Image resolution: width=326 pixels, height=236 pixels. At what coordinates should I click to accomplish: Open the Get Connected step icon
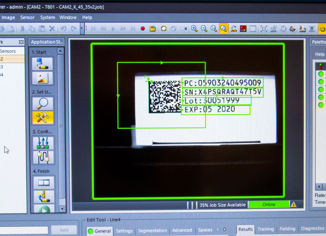click(x=43, y=64)
